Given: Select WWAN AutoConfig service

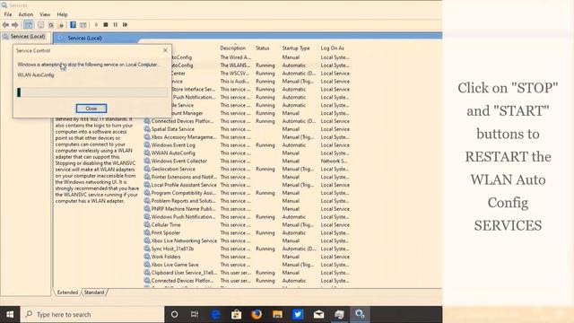Looking at the screenshot, I should pyautogui.click(x=248, y=153).
